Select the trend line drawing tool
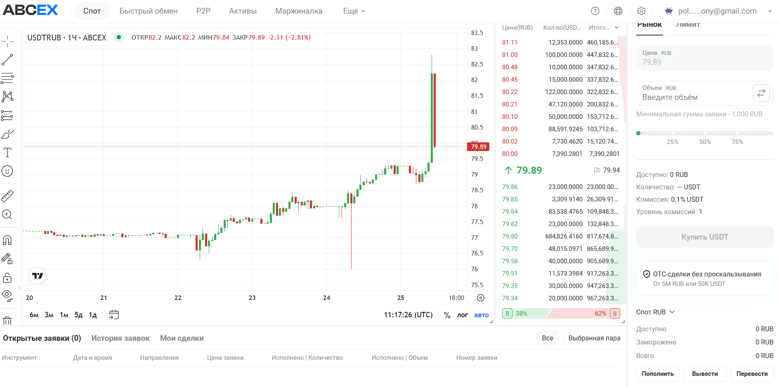Viewport: 779px width, 387px height. [x=7, y=60]
